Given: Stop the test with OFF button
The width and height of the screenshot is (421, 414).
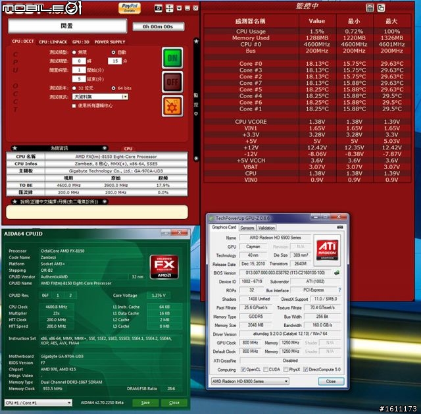Looking at the screenshot, I should tap(172, 82).
